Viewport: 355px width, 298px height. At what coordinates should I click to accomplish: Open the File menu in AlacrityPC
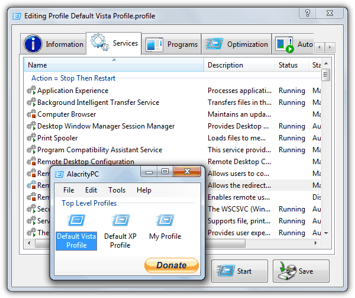[69, 190]
